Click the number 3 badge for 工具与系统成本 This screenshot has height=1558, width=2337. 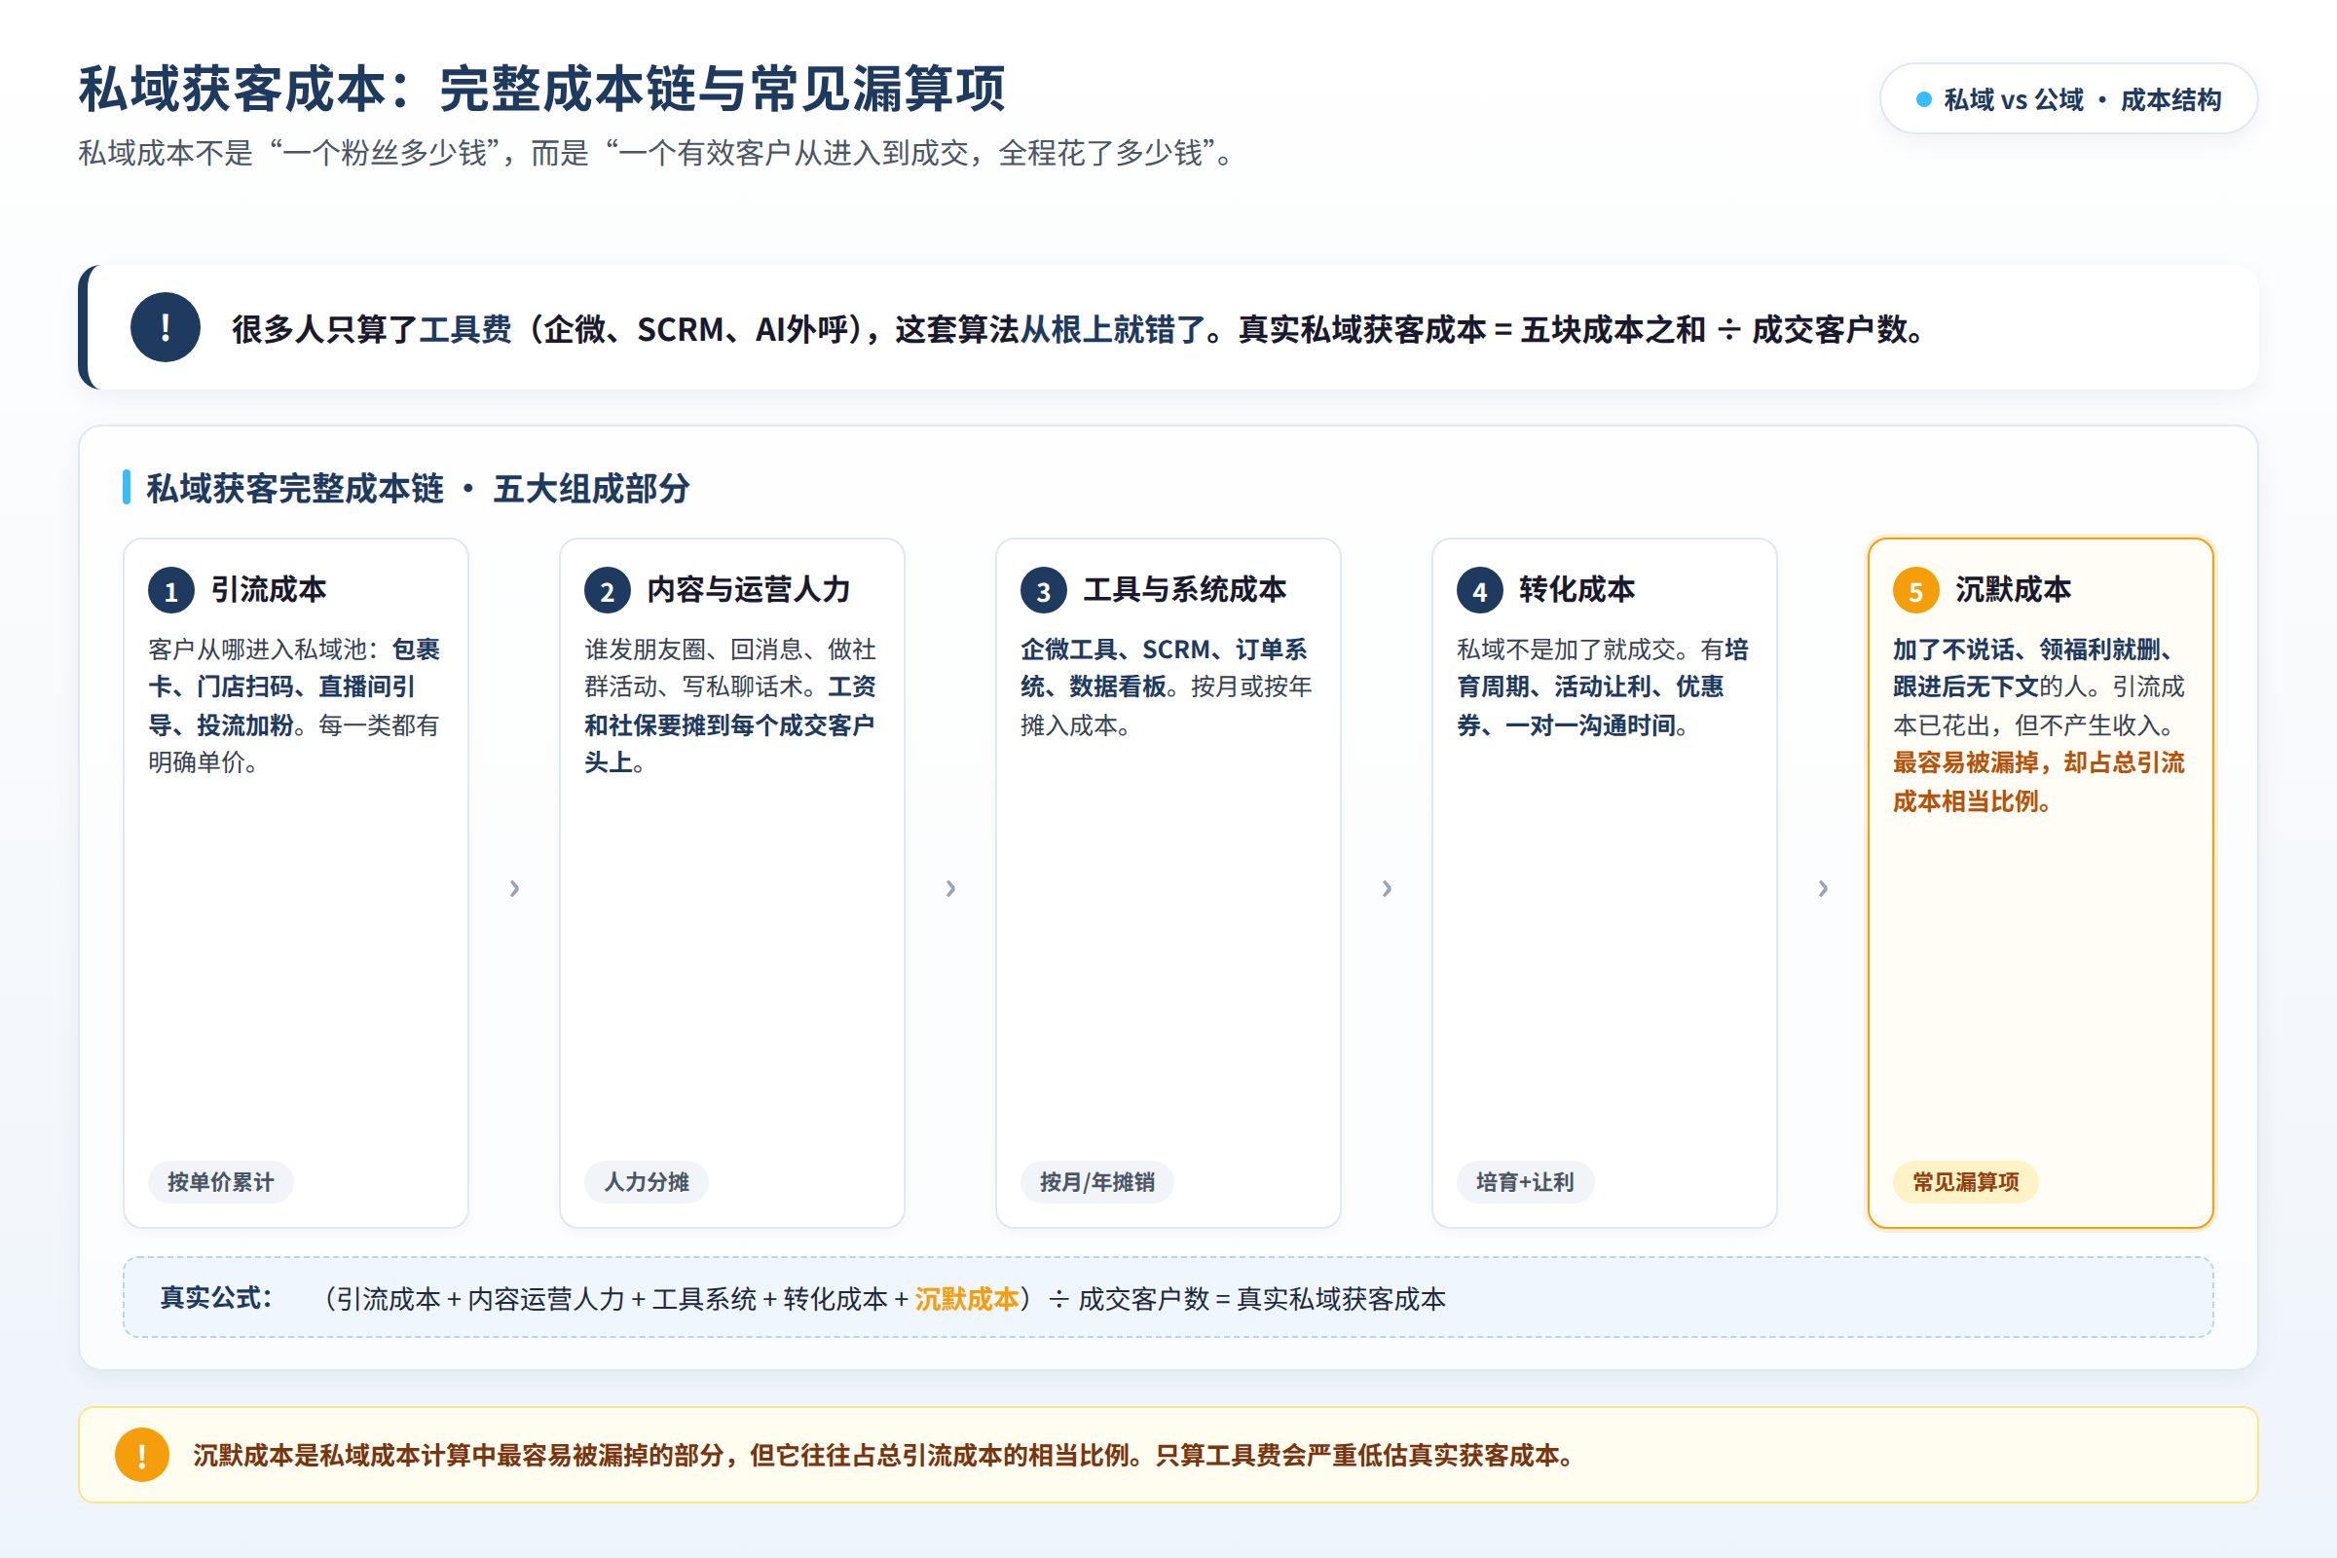[1043, 591]
